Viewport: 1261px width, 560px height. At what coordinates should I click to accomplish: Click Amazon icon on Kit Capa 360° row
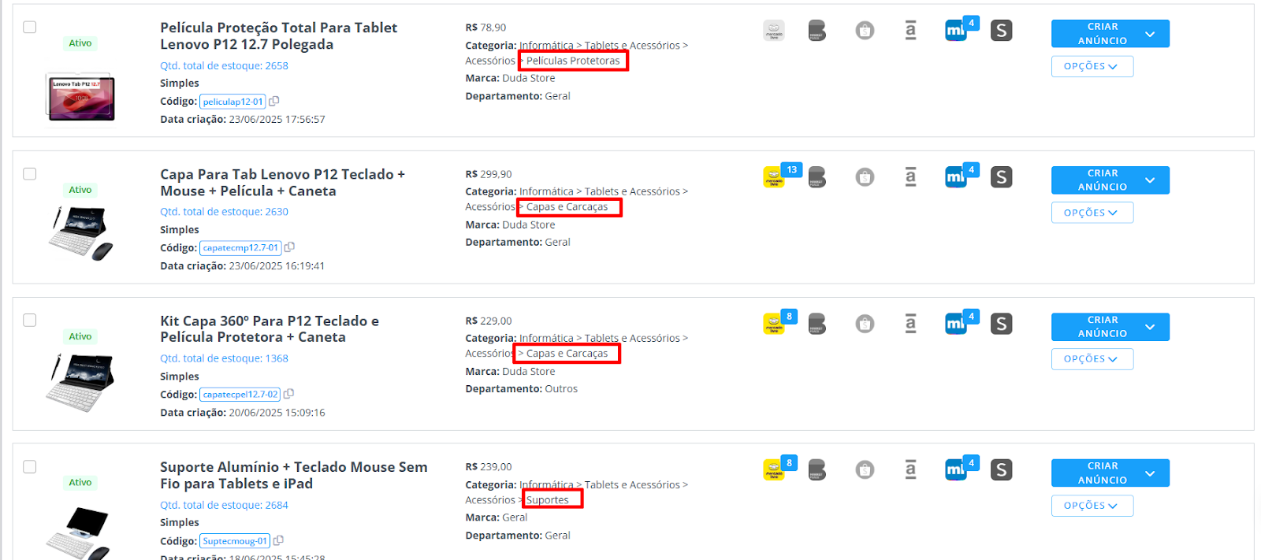(910, 323)
